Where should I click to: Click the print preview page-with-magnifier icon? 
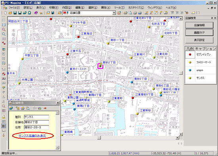(x=130, y=13)
